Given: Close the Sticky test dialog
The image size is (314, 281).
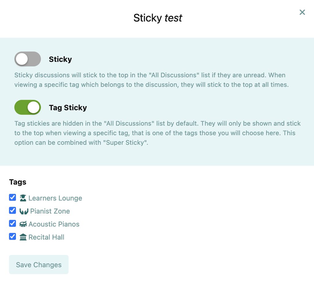Looking at the screenshot, I should (x=302, y=12).
